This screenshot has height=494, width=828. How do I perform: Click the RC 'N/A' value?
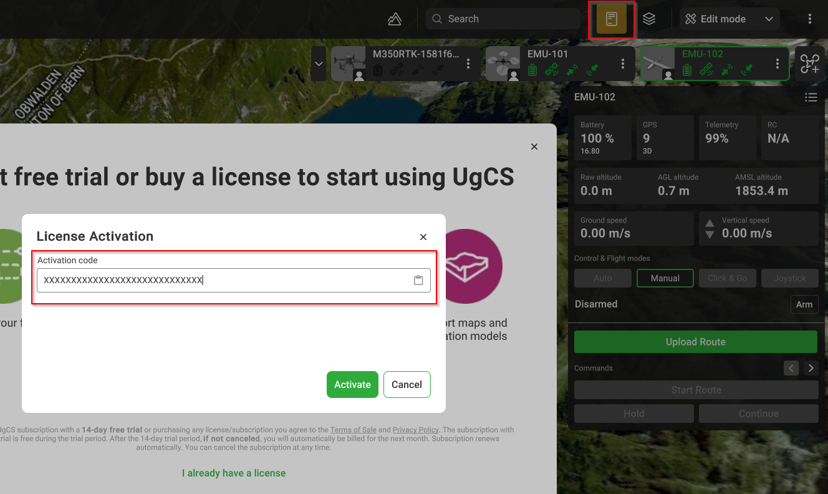[778, 138]
